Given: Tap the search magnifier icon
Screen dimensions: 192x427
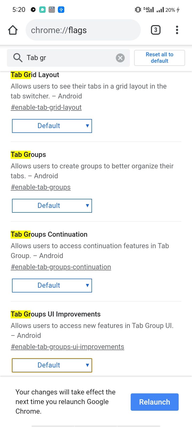Looking at the screenshot, I should (x=18, y=58).
